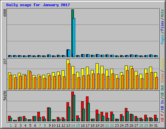Click the yellow Visits bar for day 13
The height and width of the screenshot is (129, 166).
tap(67, 74)
